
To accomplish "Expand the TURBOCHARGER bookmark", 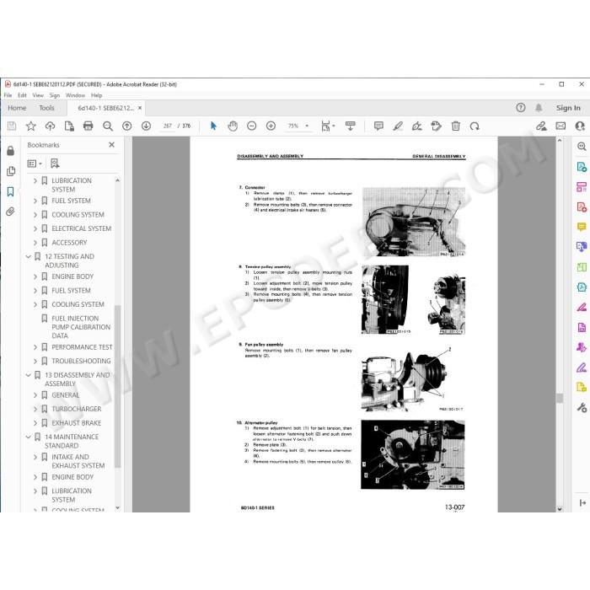I will coord(35,409).
